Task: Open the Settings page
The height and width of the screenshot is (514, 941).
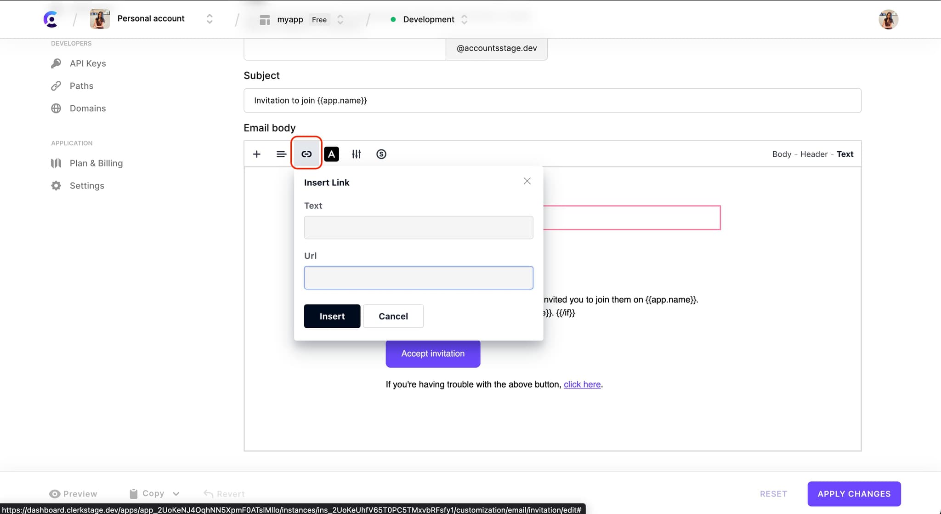Action: (x=87, y=186)
